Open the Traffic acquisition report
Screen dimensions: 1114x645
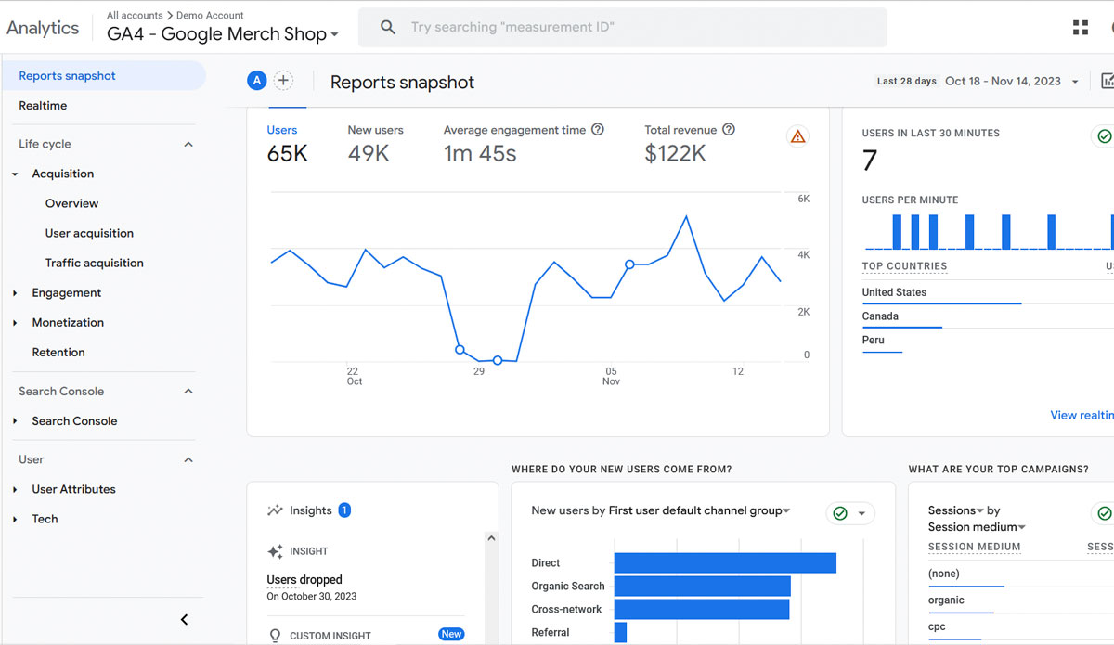click(95, 263)
